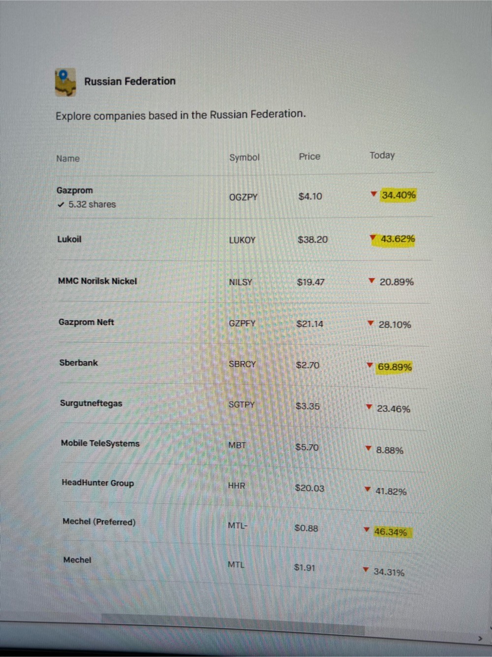Viewport: 492px width, 657px height.
Task: Sort by the Symbol column header
Action: [245, 158]
